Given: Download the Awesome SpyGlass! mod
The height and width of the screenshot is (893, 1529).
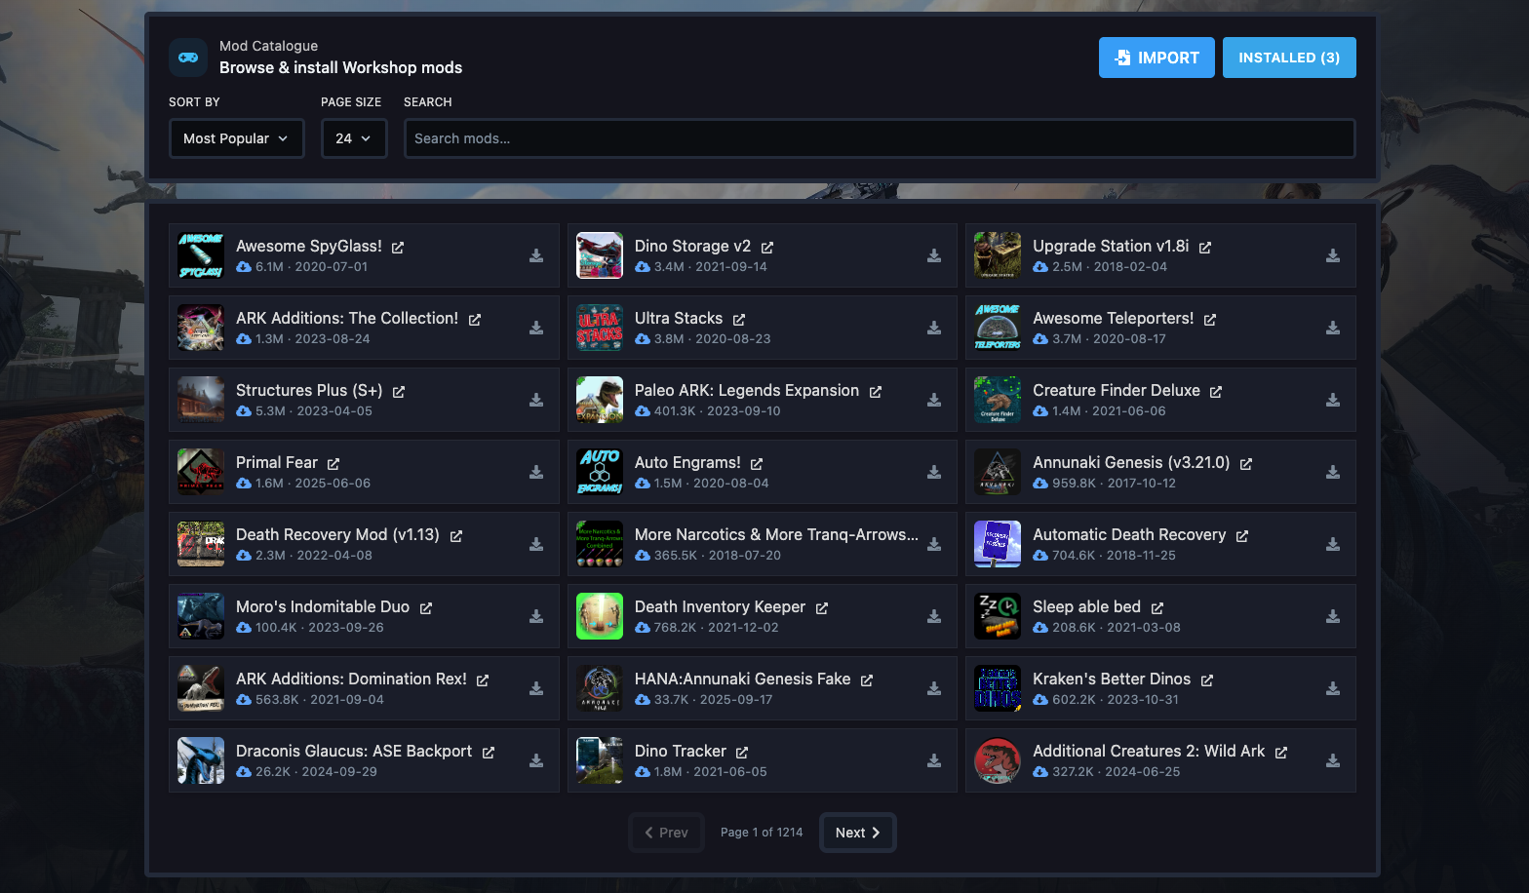Looking at the screenshot, I should 536,255.
